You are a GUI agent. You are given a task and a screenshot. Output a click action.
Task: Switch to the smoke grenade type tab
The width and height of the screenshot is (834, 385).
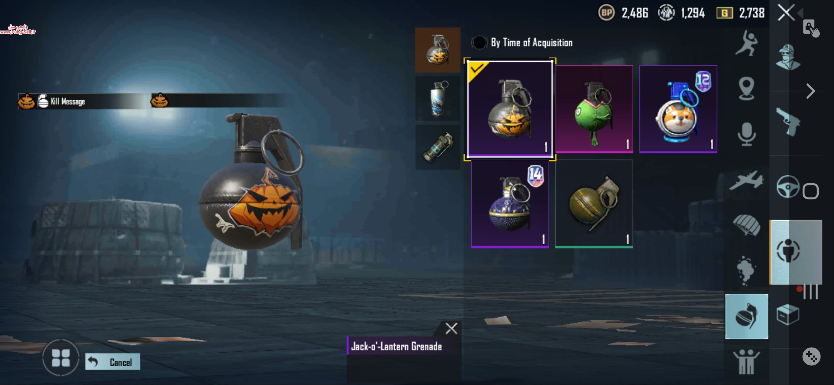coord(438,98)
